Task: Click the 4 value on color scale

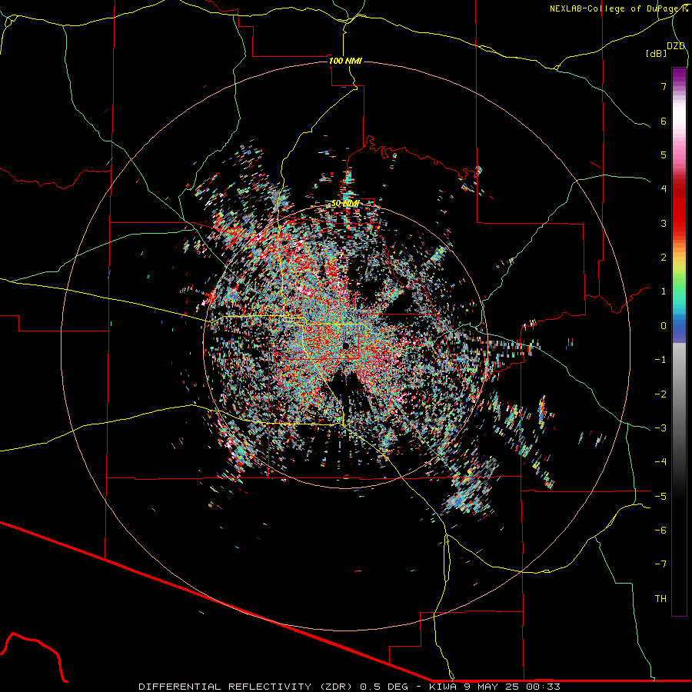Action: tap(664, 189)
